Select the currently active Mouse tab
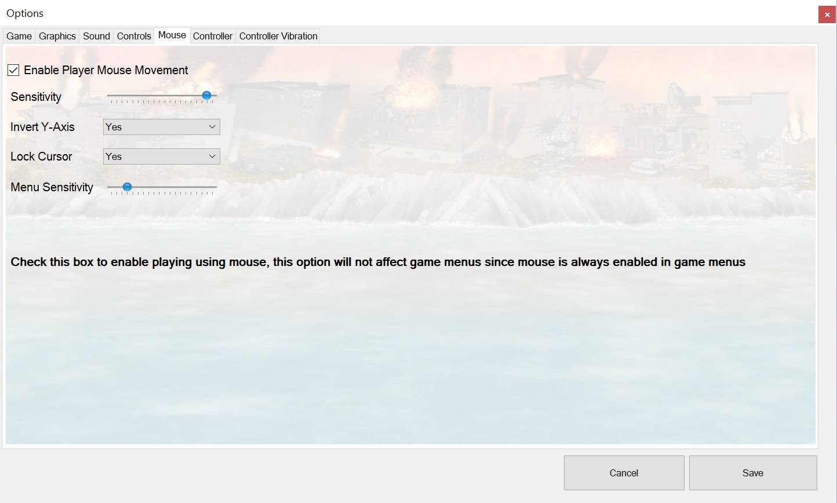 pos(172,35)
